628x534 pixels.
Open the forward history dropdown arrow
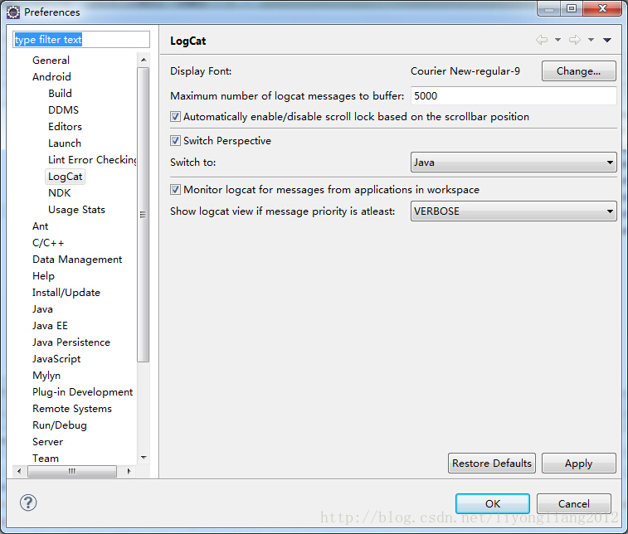coord(591,40)
